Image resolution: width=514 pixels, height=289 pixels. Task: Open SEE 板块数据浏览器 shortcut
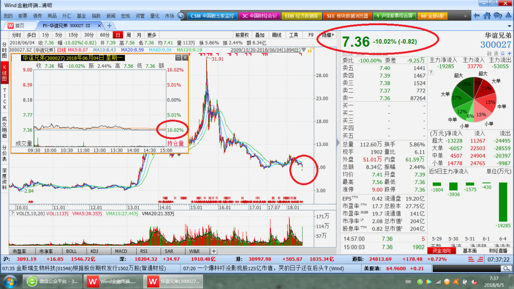click(x=347, y=16)
